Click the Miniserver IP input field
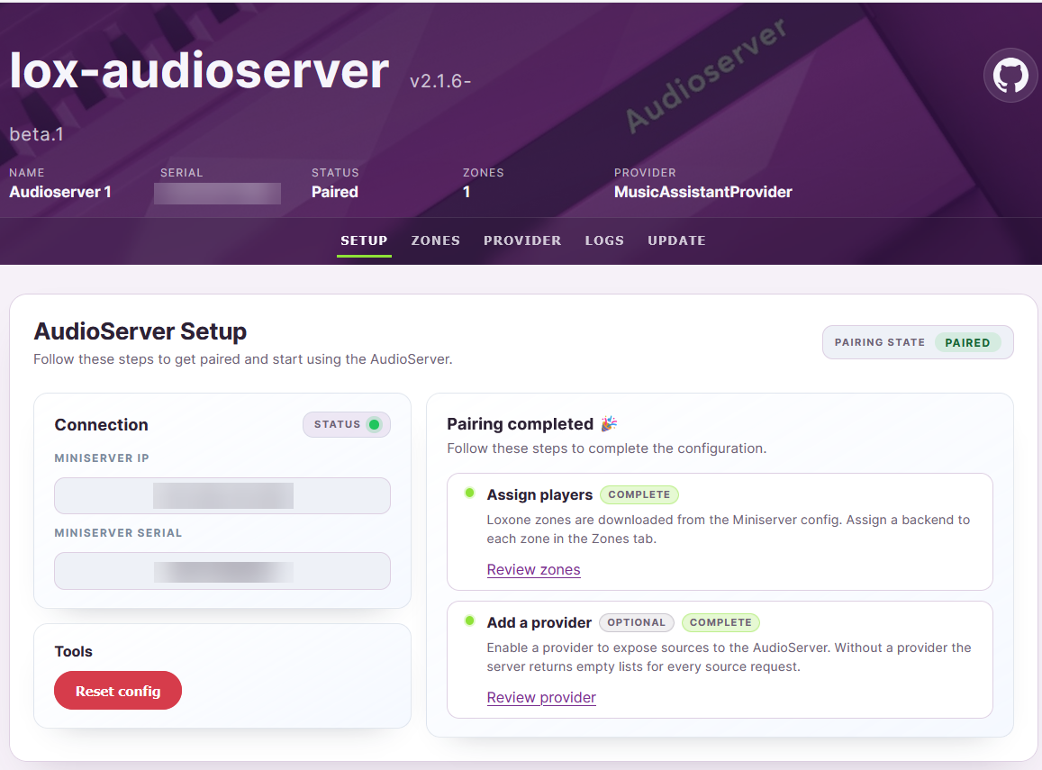 (x=222, y=495)
